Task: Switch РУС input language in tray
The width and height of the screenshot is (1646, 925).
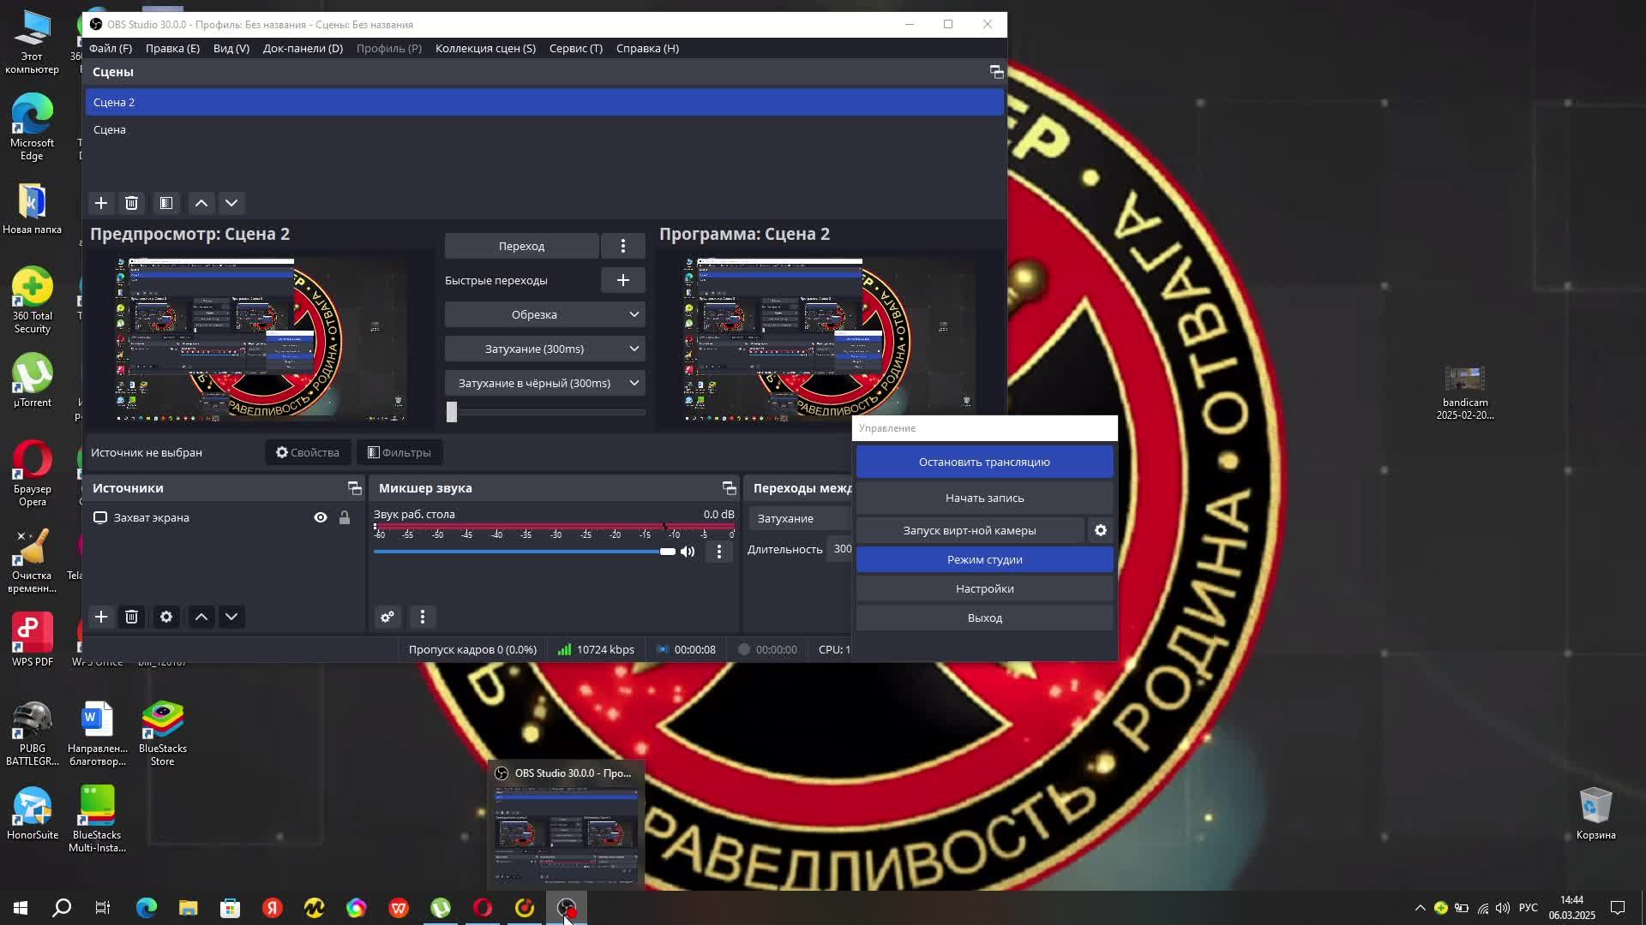Action: tap(1528, 908)
